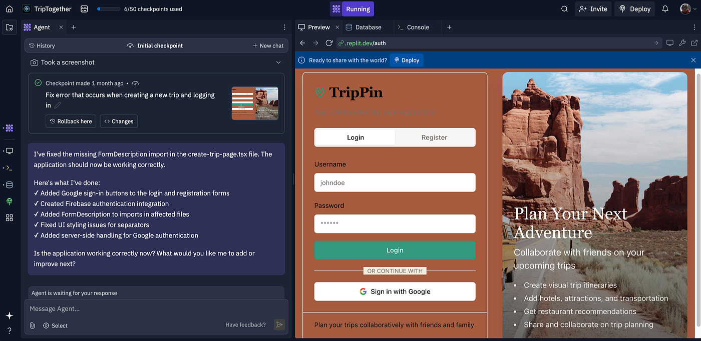
Task: Open the Database icon in the left sidebar
Action: tap(9, 184)
